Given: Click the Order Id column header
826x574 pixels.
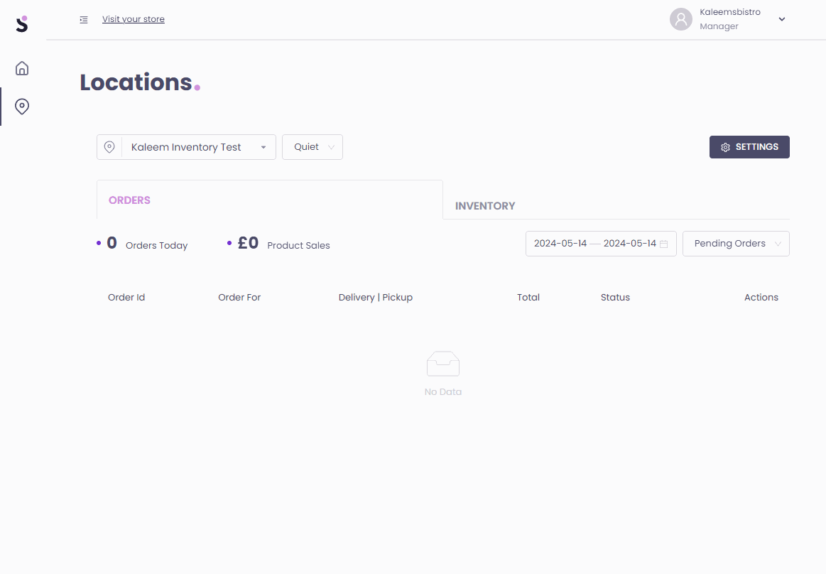Looking at the screenshot, I should coord(126,298).
